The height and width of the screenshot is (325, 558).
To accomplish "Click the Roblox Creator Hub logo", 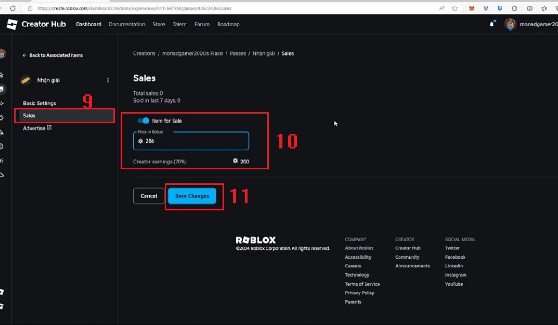I will [36, 24].
